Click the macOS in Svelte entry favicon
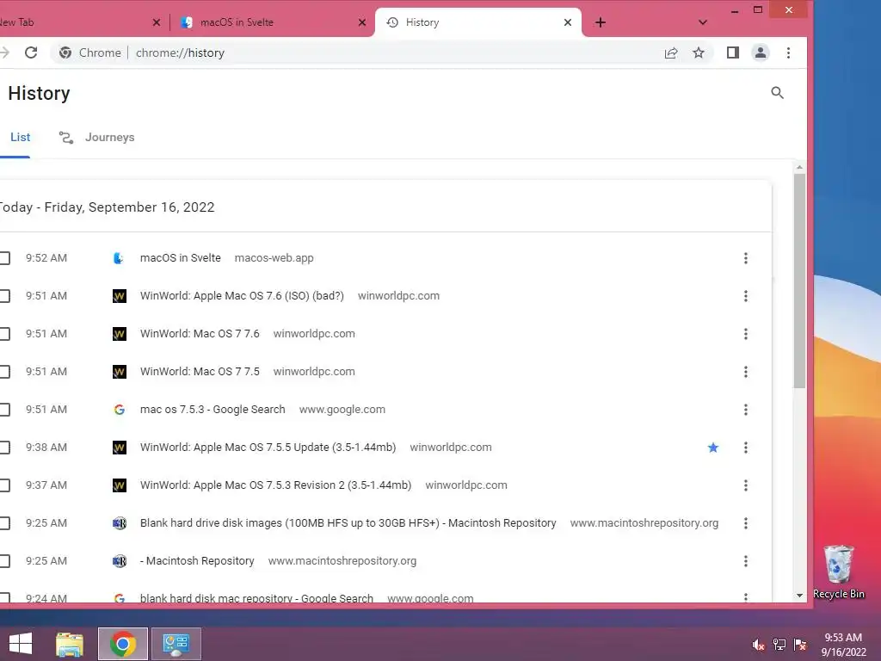This screenshot has height=661, width=881. coord(119,258)
